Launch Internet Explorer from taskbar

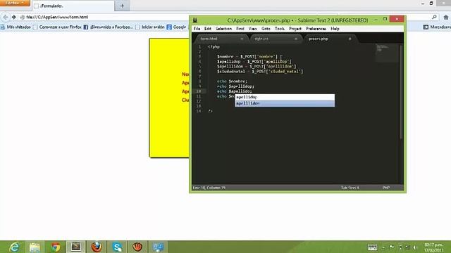14,247
